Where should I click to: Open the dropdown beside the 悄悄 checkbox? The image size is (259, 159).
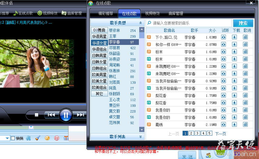tap(7, 138)
